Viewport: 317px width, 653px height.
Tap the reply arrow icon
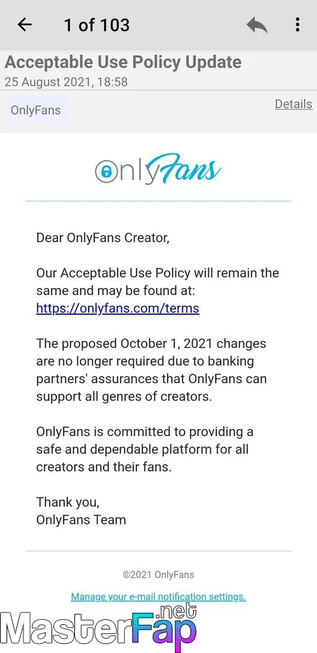tap(257, 25)
